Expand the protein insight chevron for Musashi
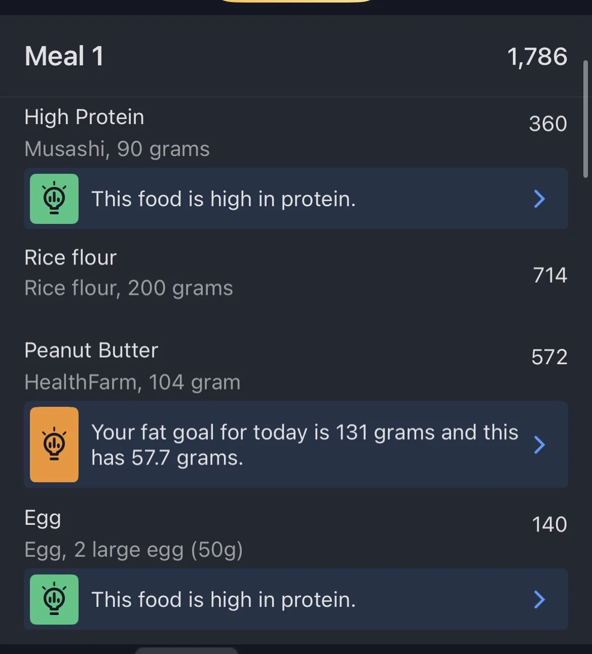 coord(539,199)
